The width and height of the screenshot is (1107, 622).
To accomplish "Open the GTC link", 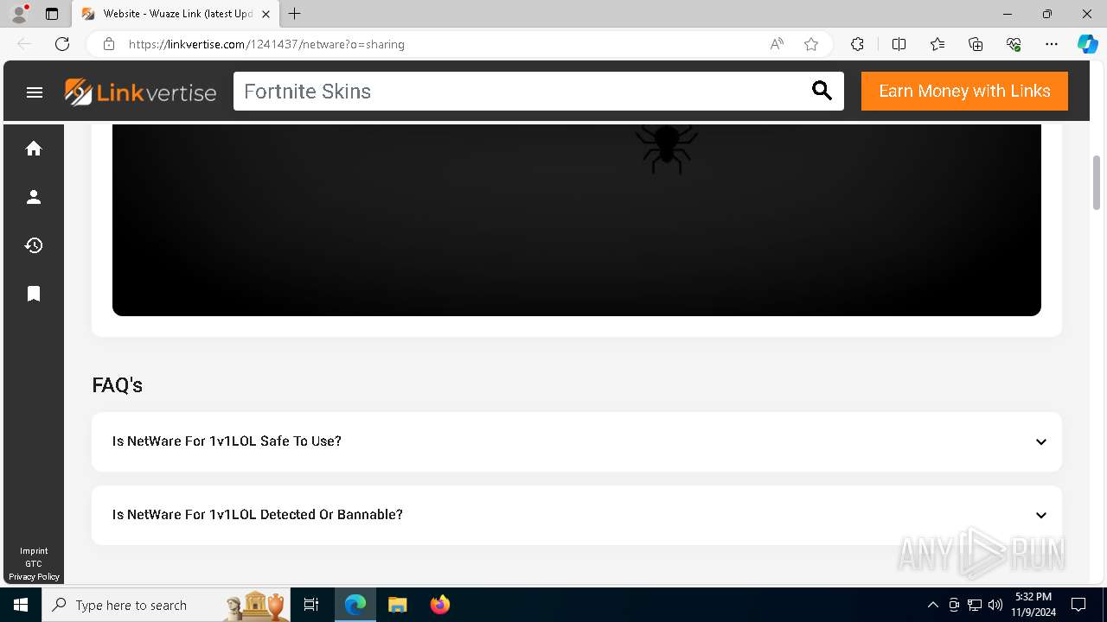I will click(x=34, y=564).
